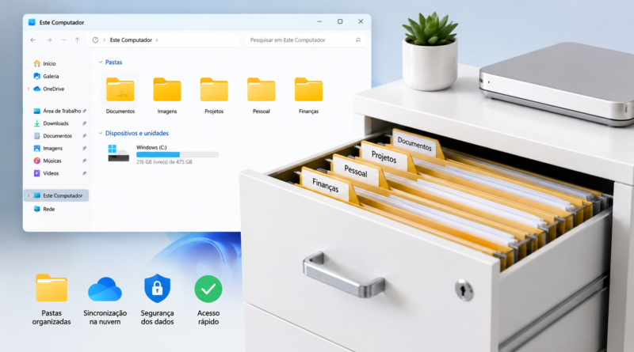This screenshot has width=634, height=352.
Task: Click the search magnifier icon
Action: (x=358, y=40)
